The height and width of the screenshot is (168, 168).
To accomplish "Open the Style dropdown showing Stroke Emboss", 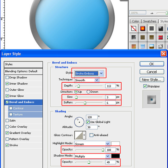I will 89,73.
